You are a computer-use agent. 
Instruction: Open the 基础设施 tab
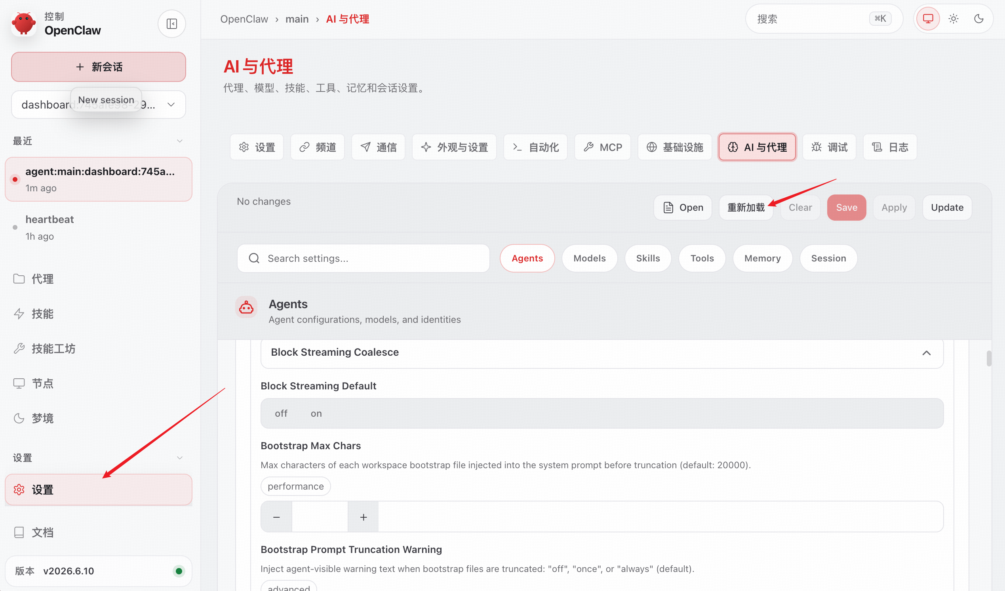tap(675, 147)
